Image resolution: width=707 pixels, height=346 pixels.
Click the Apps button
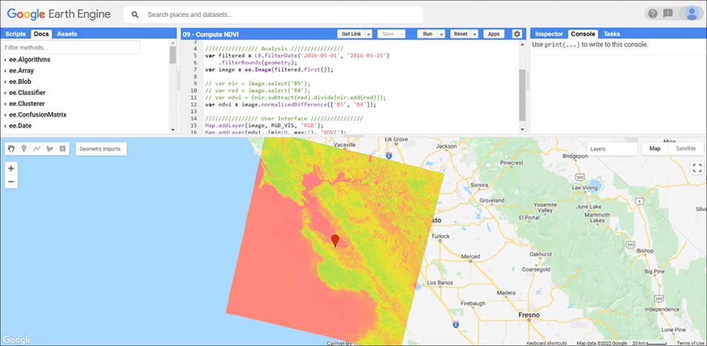493,34
